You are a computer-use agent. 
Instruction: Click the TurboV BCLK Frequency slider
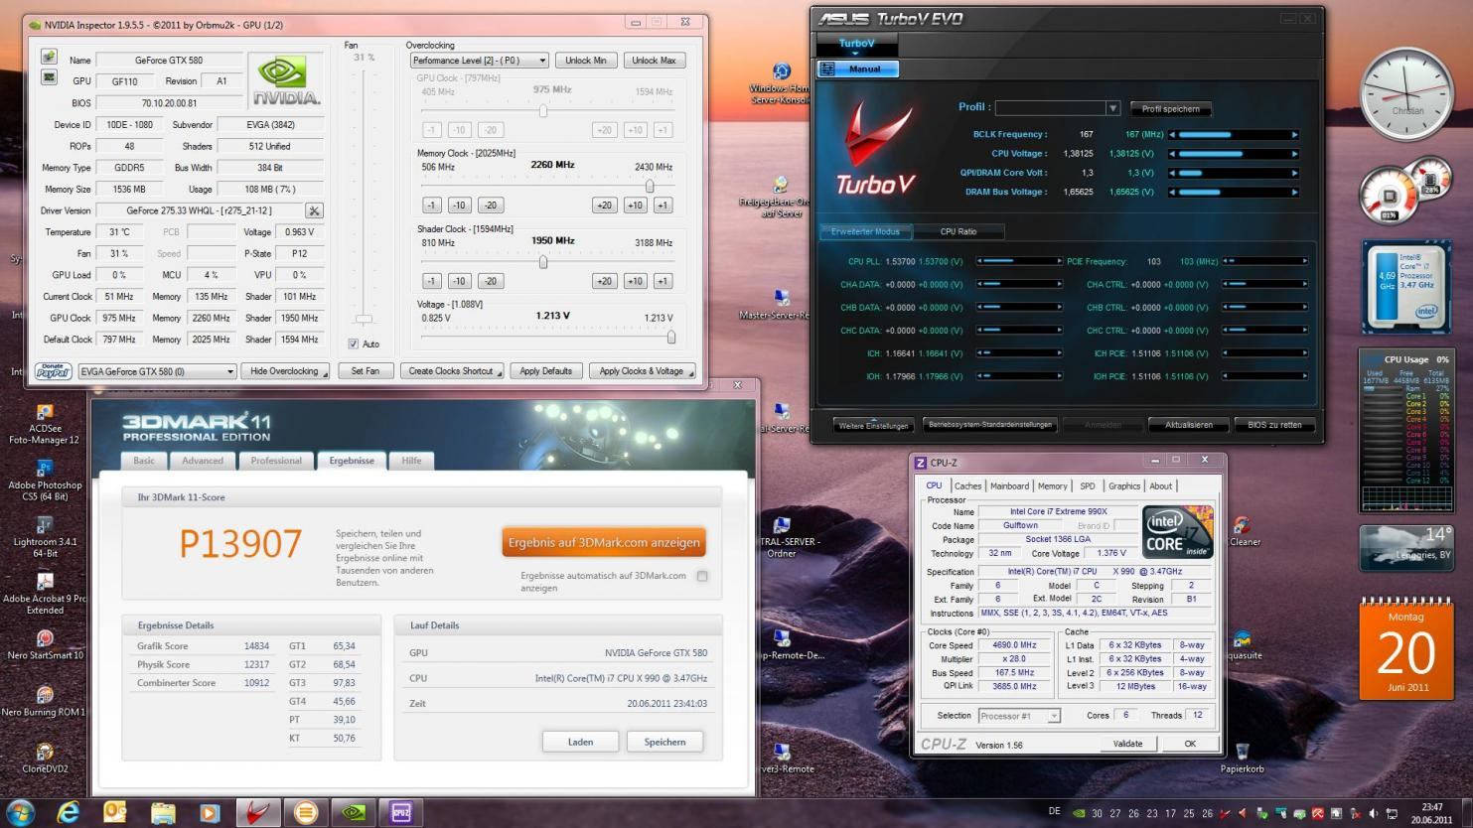(x=1234, y=134)
